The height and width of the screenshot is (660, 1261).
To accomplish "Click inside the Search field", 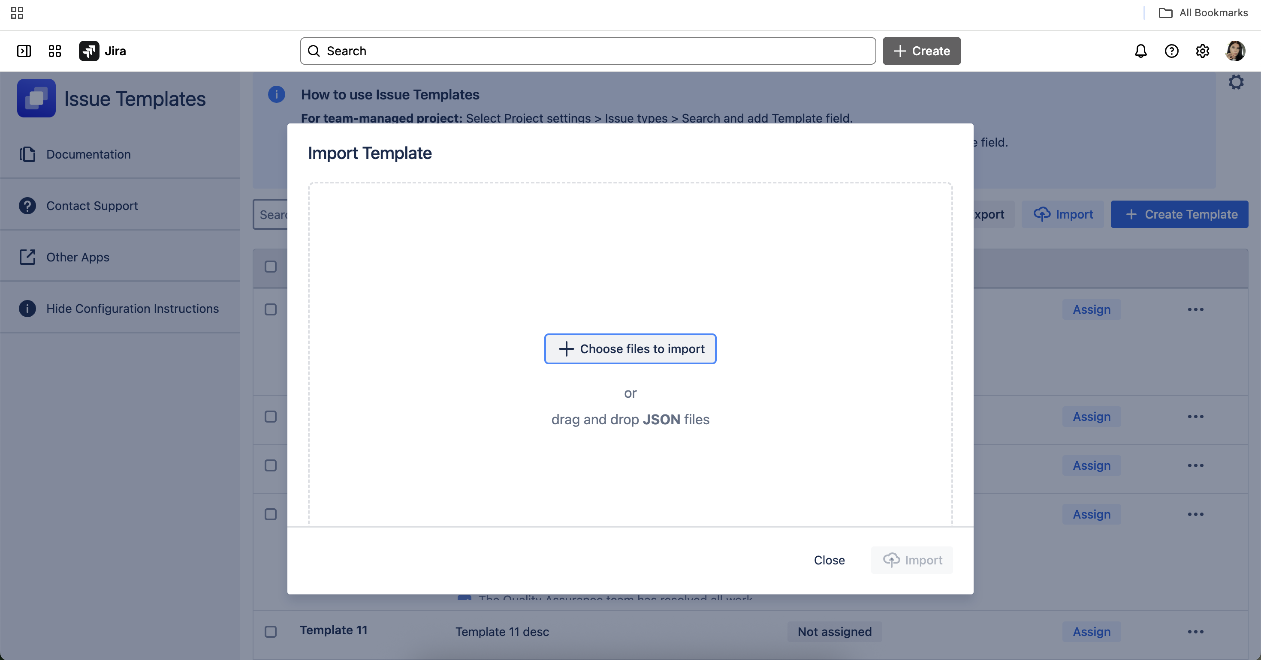I will coord(588,51).
